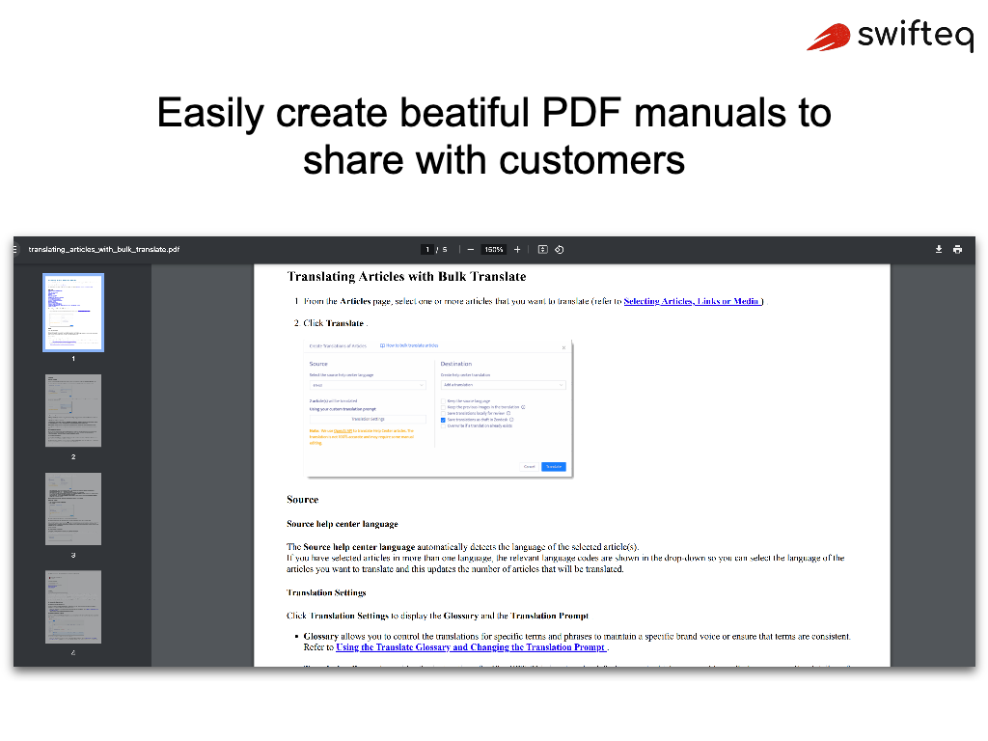This screenshot has height=741, width=988.
Task: Click the 150% zoom level display
Action: tap(492, 249)
